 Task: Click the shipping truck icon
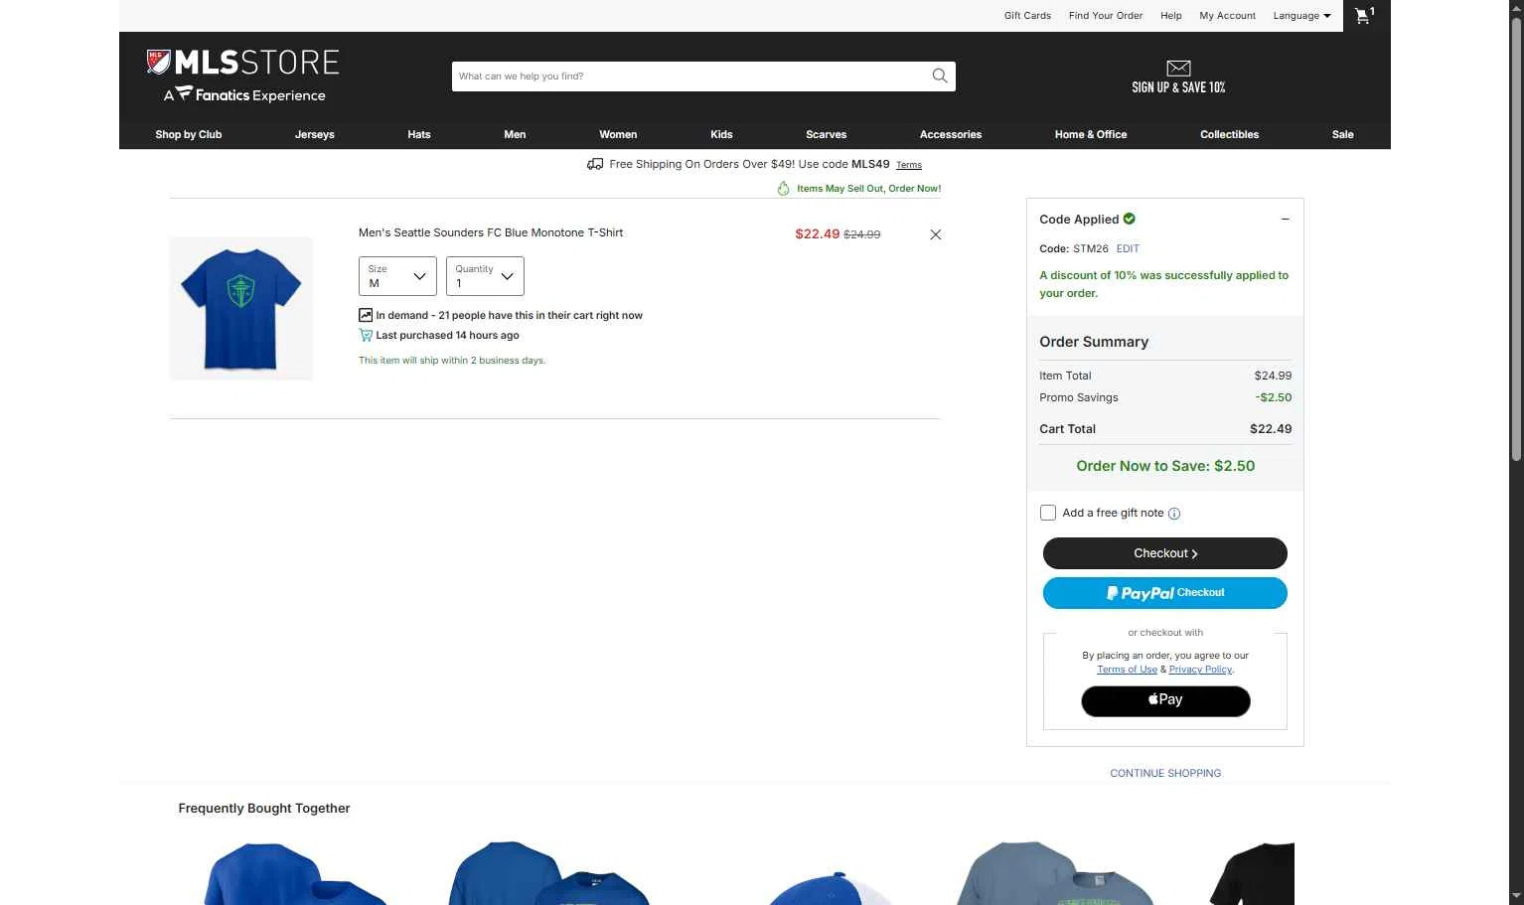click(595, 164)
